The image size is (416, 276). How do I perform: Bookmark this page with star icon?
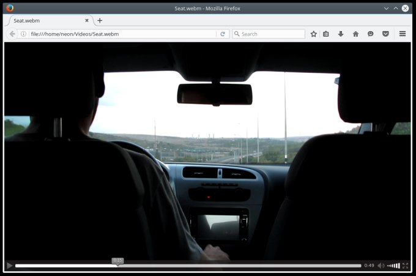pos(314,34)
